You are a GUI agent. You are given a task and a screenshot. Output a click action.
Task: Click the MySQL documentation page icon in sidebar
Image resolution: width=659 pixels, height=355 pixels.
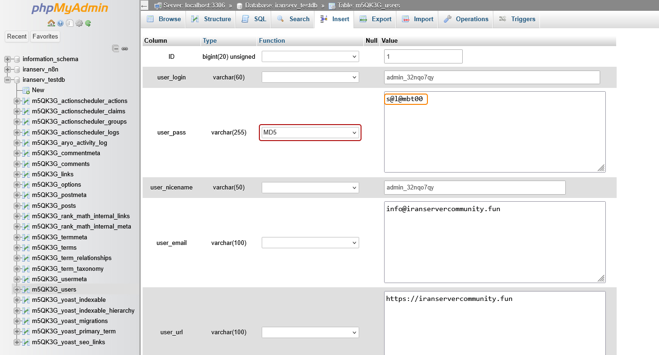pos(70,23)
